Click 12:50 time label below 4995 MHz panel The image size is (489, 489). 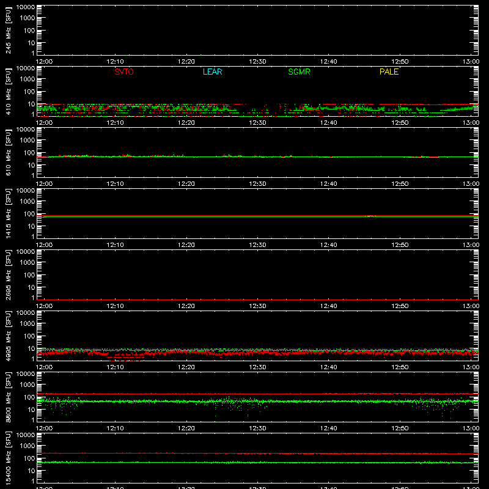(x=400, y=367)
